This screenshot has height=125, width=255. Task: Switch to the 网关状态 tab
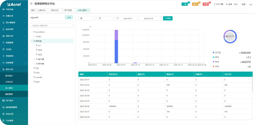tap(56, 10)
